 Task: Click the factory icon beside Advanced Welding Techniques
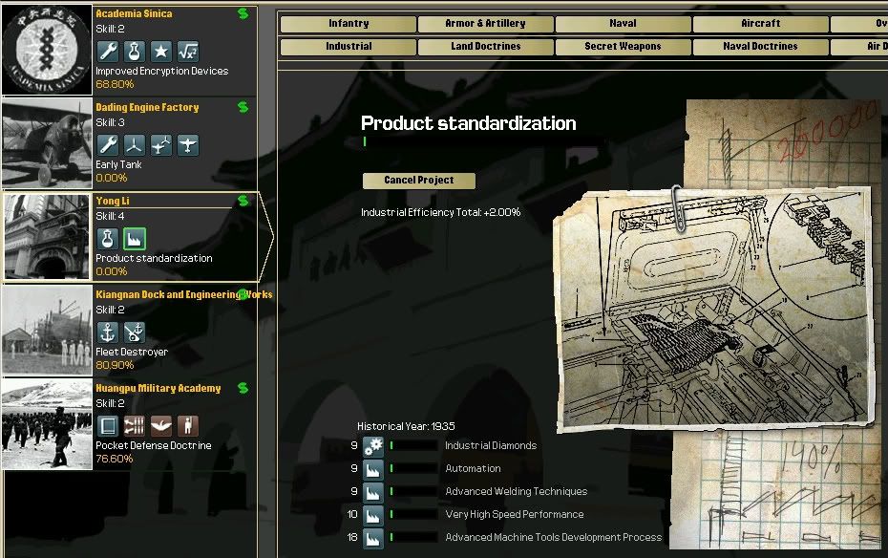tap(372, 492)
